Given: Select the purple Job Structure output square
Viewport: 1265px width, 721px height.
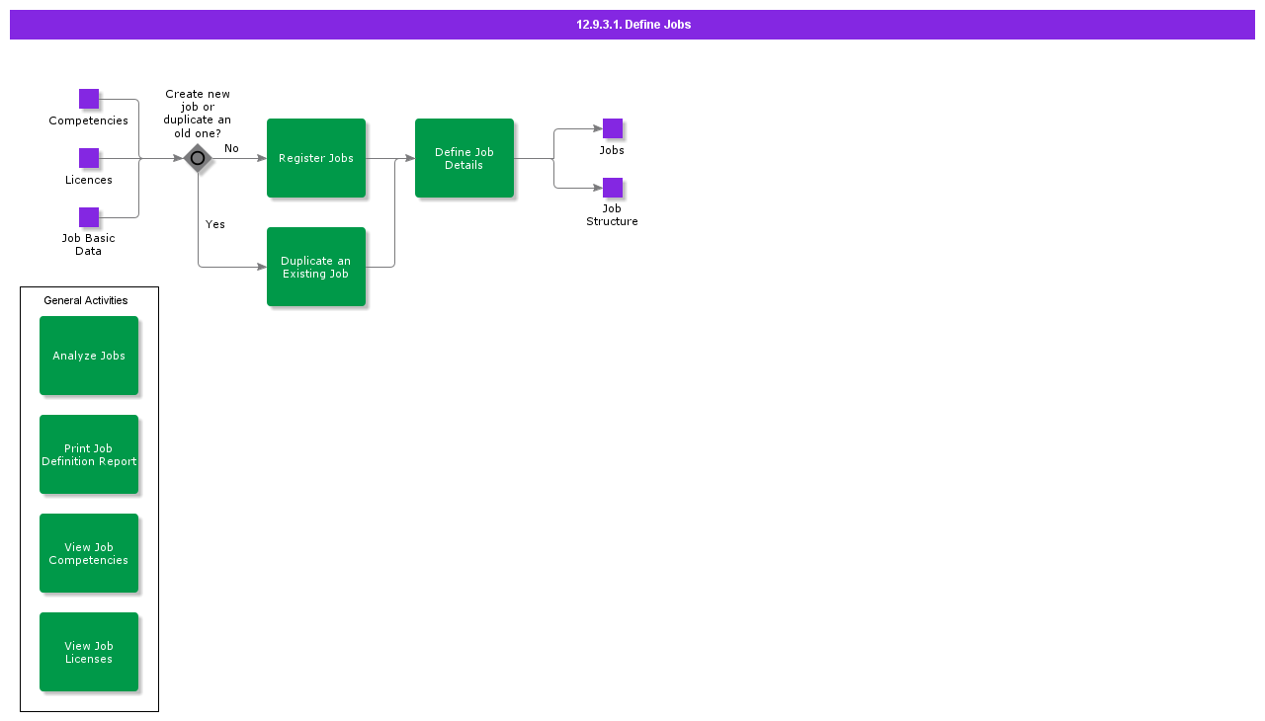Looking at the screenshot, I should (613, 188).
